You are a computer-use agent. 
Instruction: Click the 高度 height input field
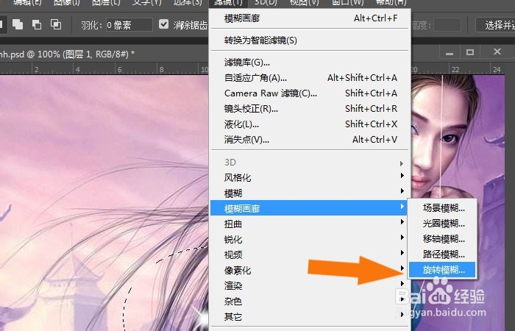(447, 25)
